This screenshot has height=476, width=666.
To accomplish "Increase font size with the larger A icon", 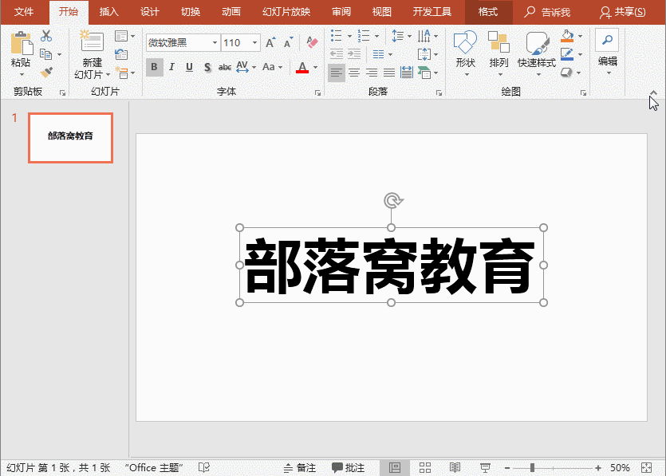I will [270, 42].
